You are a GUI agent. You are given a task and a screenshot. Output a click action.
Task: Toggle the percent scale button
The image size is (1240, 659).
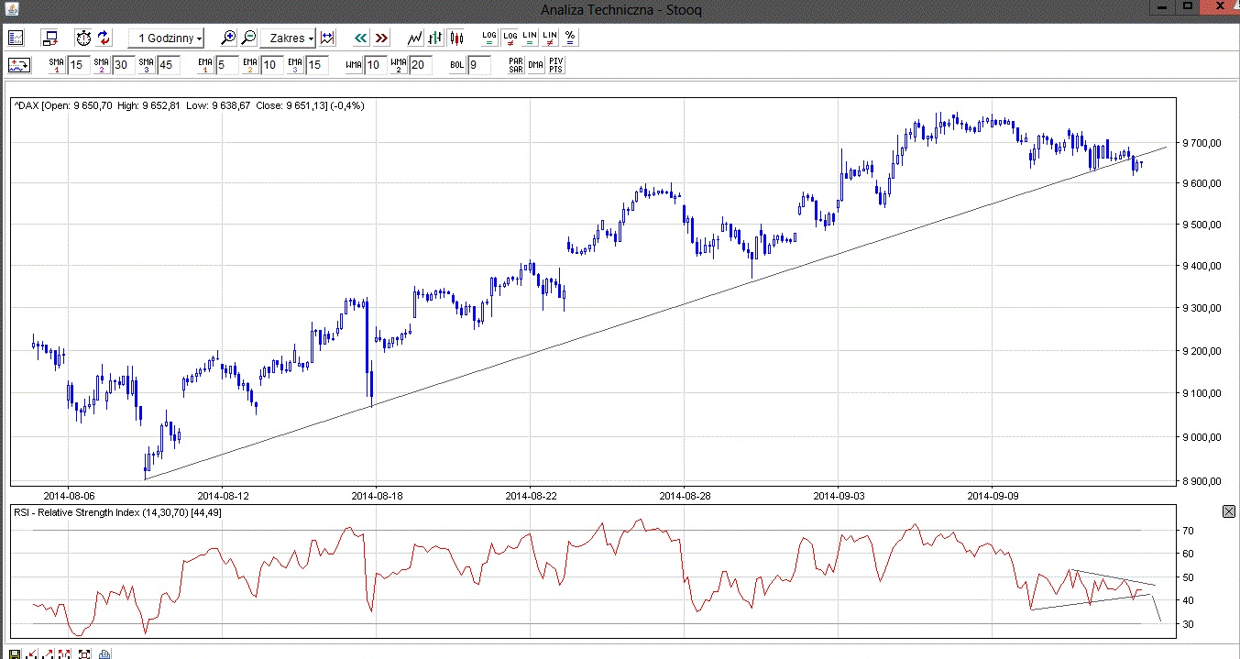[x=570, y=38]
